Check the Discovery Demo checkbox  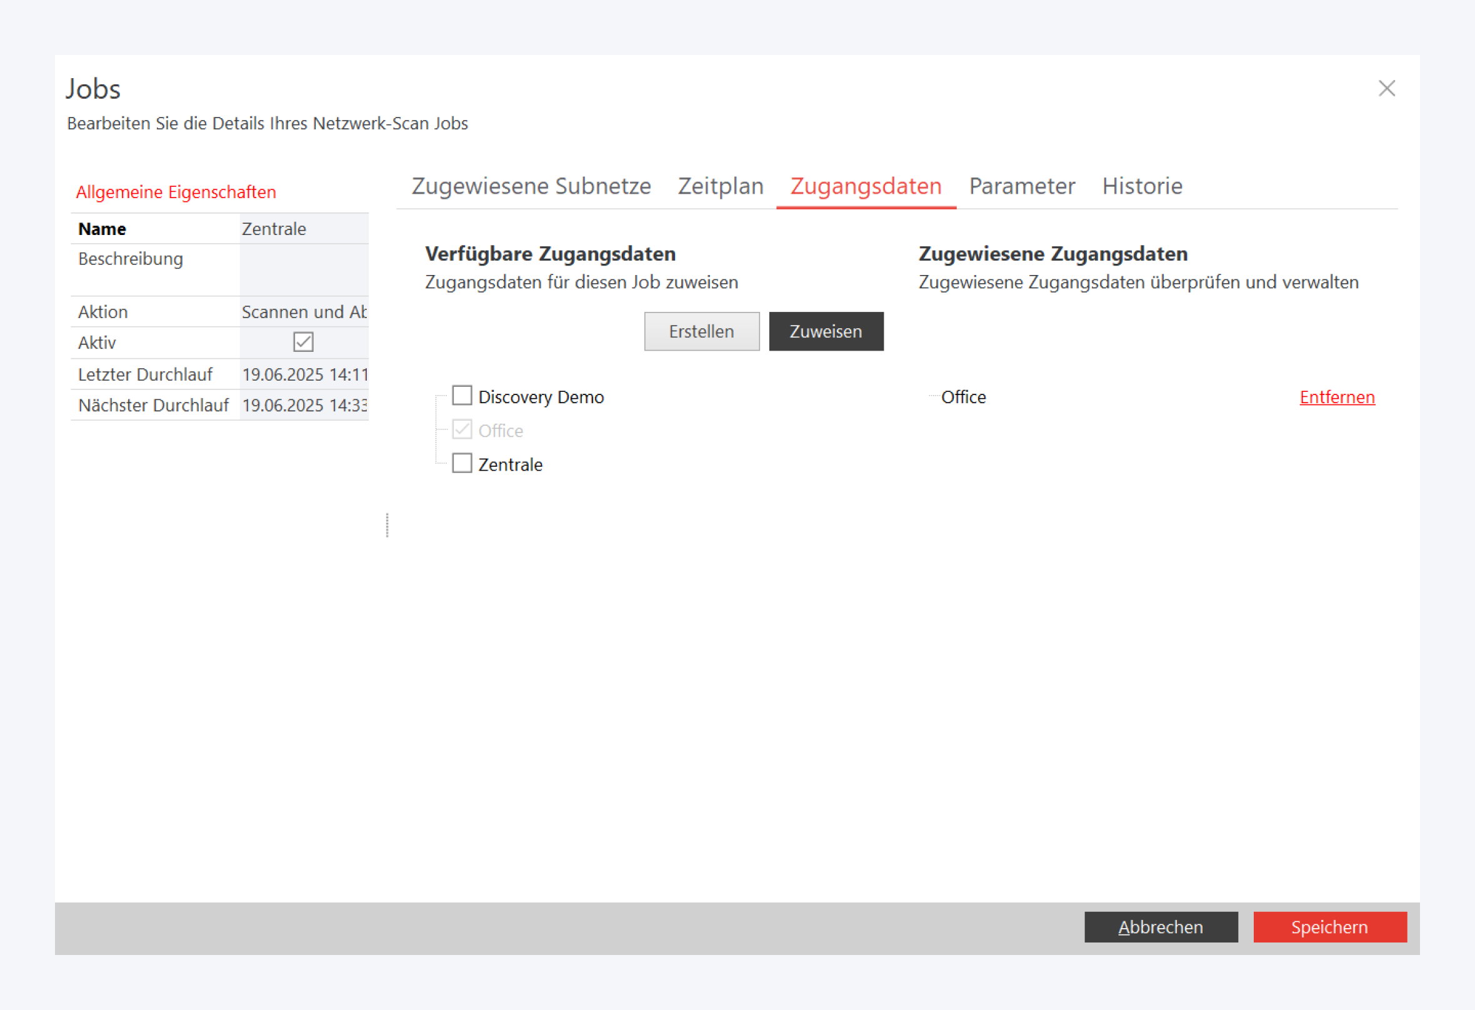click(462, 396)
